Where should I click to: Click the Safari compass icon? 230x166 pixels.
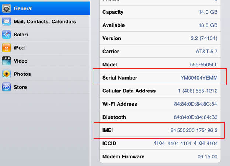pos(6,35)
